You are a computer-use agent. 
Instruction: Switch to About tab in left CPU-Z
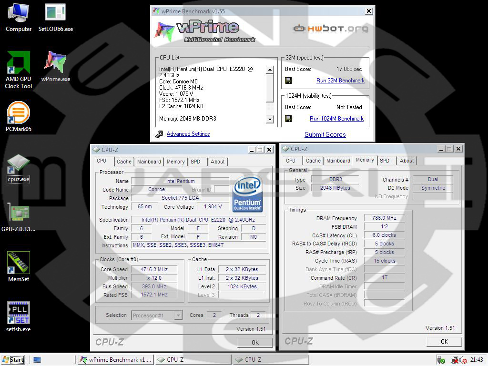click(x=217, y=162)
